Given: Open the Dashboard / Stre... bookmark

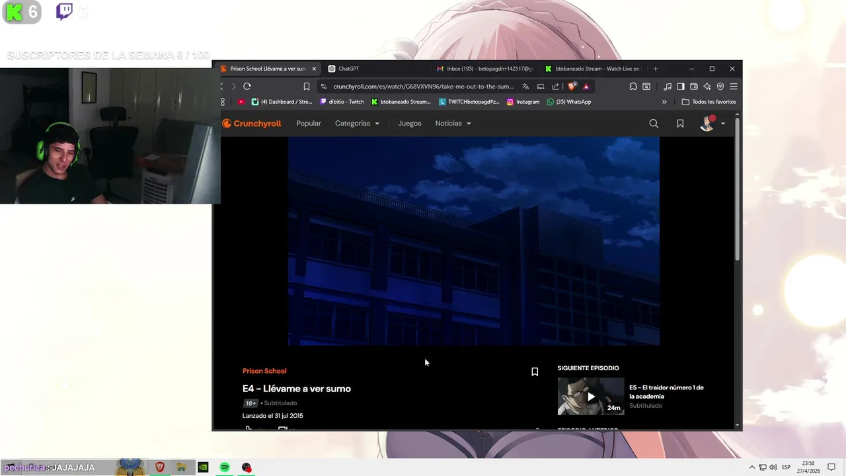Looking at the screenshot, I should [x=282, y=102].
